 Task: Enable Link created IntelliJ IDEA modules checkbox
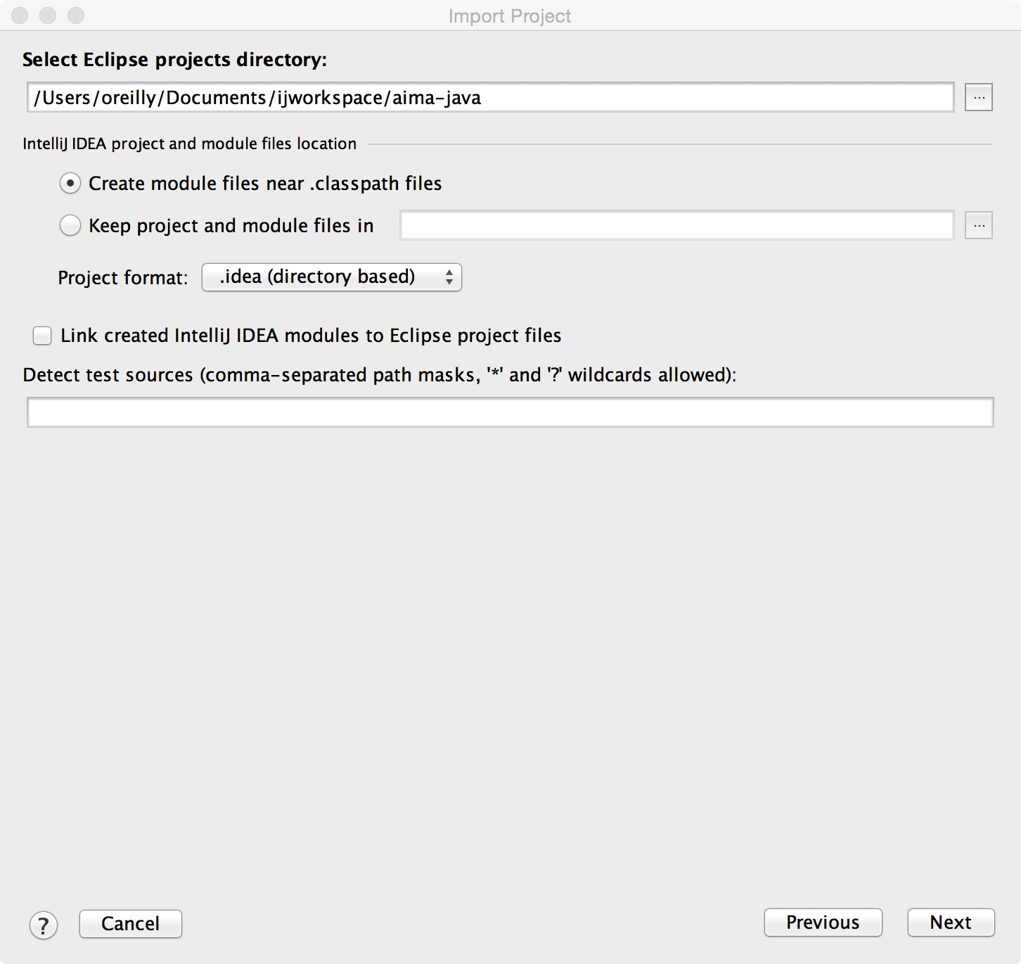(x=42, y=336)
